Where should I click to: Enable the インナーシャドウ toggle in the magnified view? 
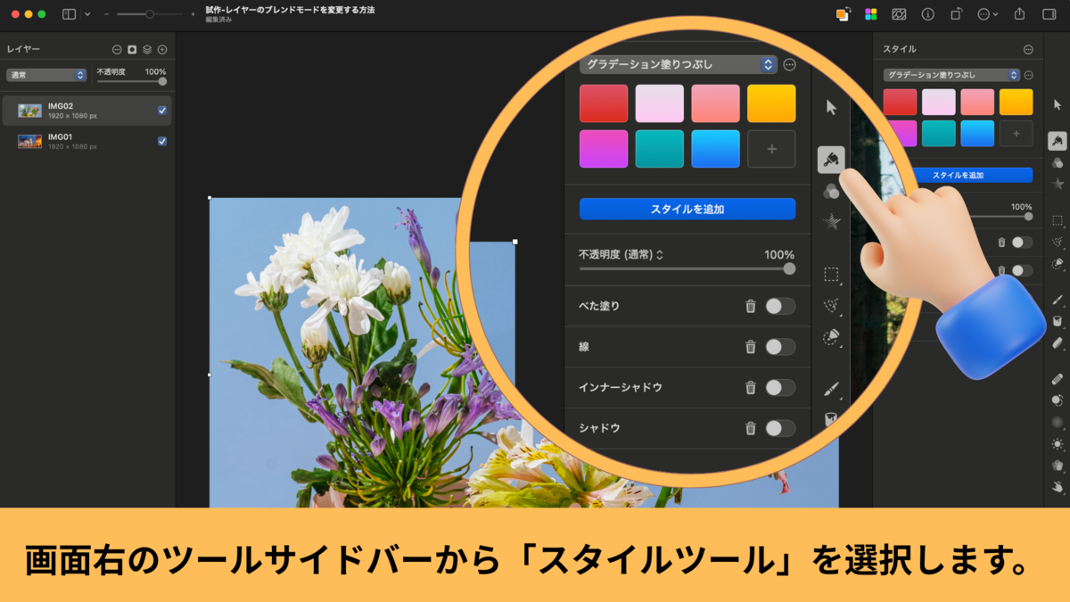(780, 387)
